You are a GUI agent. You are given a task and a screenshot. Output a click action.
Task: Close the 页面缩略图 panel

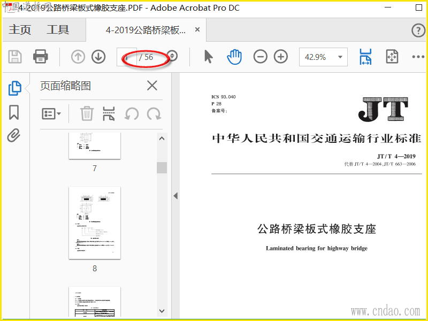[152, 86]
